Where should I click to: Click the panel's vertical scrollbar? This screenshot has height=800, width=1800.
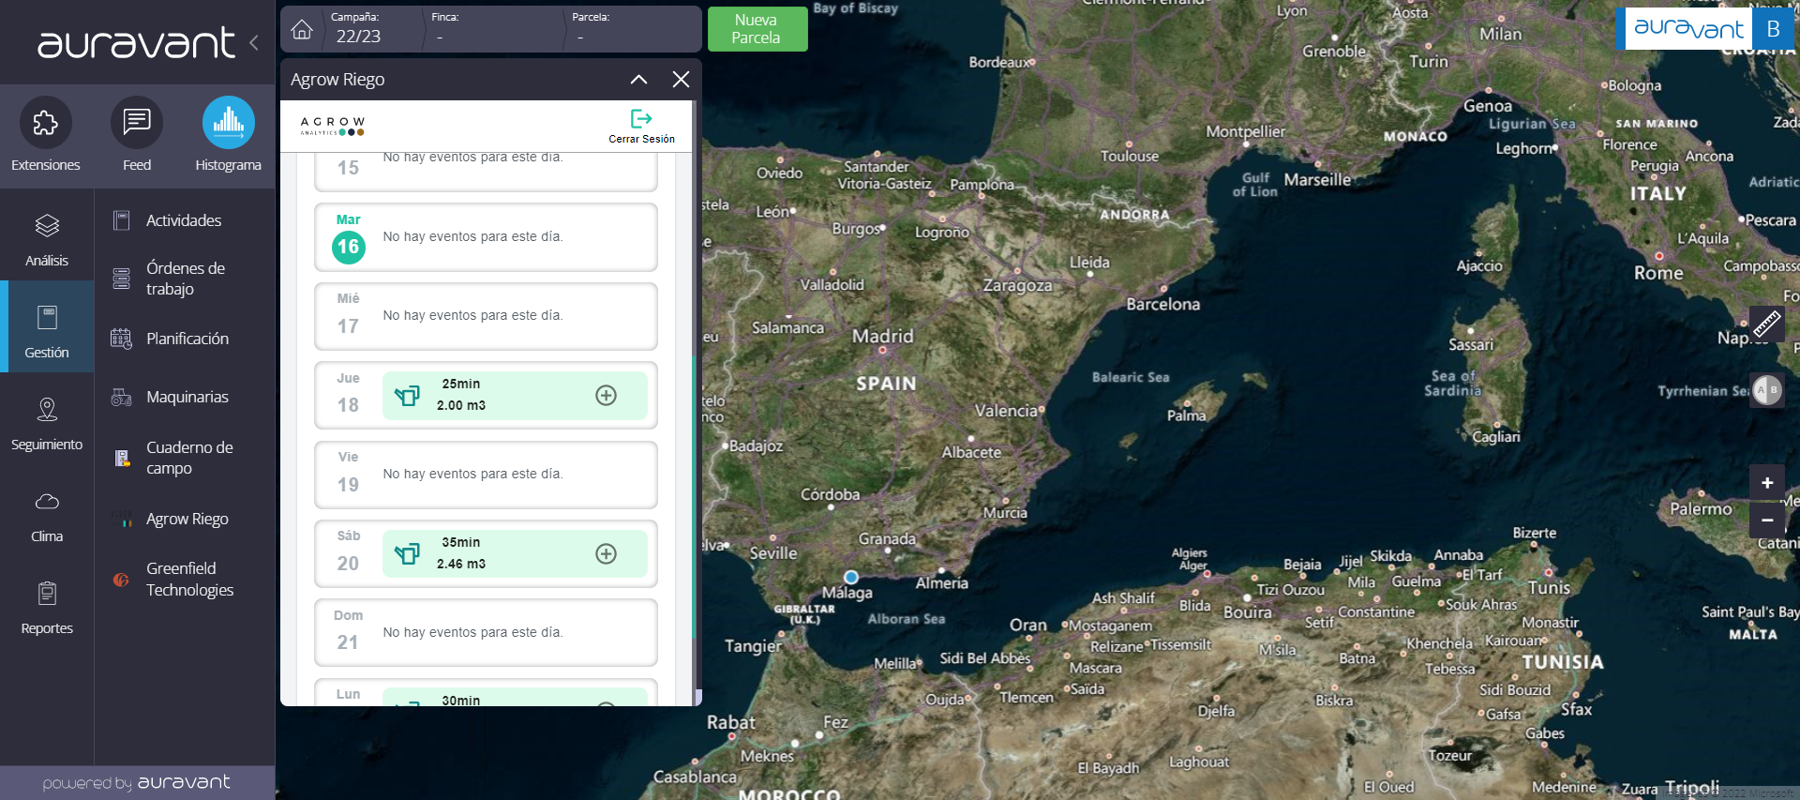click(x=695, y=469)
